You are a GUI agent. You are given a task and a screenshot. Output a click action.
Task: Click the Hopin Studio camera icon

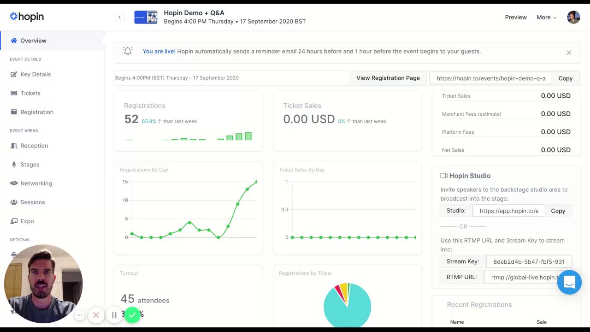(x=444, y=176)
